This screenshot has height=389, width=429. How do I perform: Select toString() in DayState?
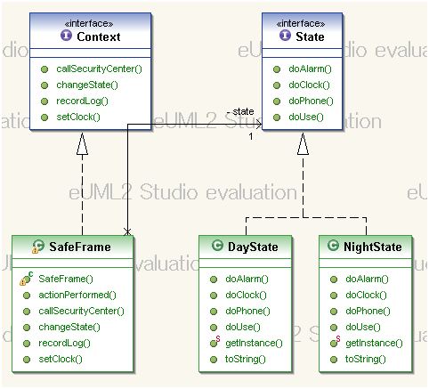[246, 359]
